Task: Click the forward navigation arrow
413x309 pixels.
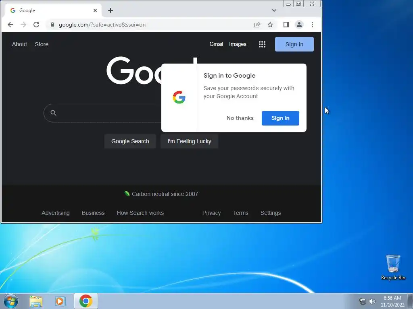Action: click(x=23, y=25)
